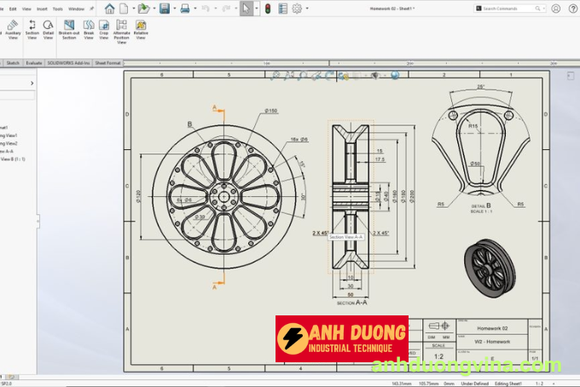The height and width of the screenshot is (387, 580).
Task: Click the SOLIDWORKS Add-Ins tab
Action: coord(68,63)
